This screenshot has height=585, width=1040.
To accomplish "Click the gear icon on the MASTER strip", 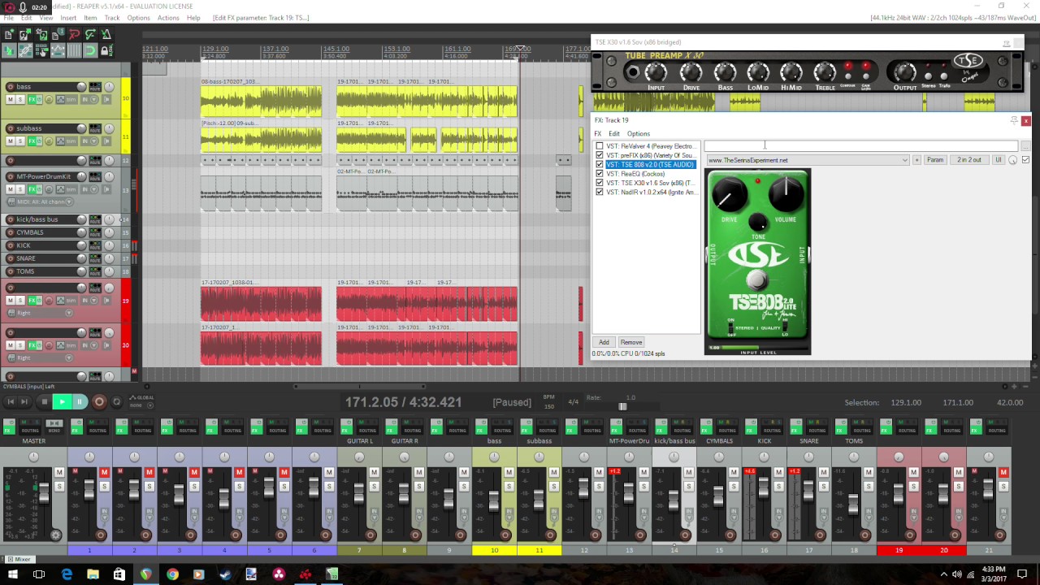I will point(55,535).
